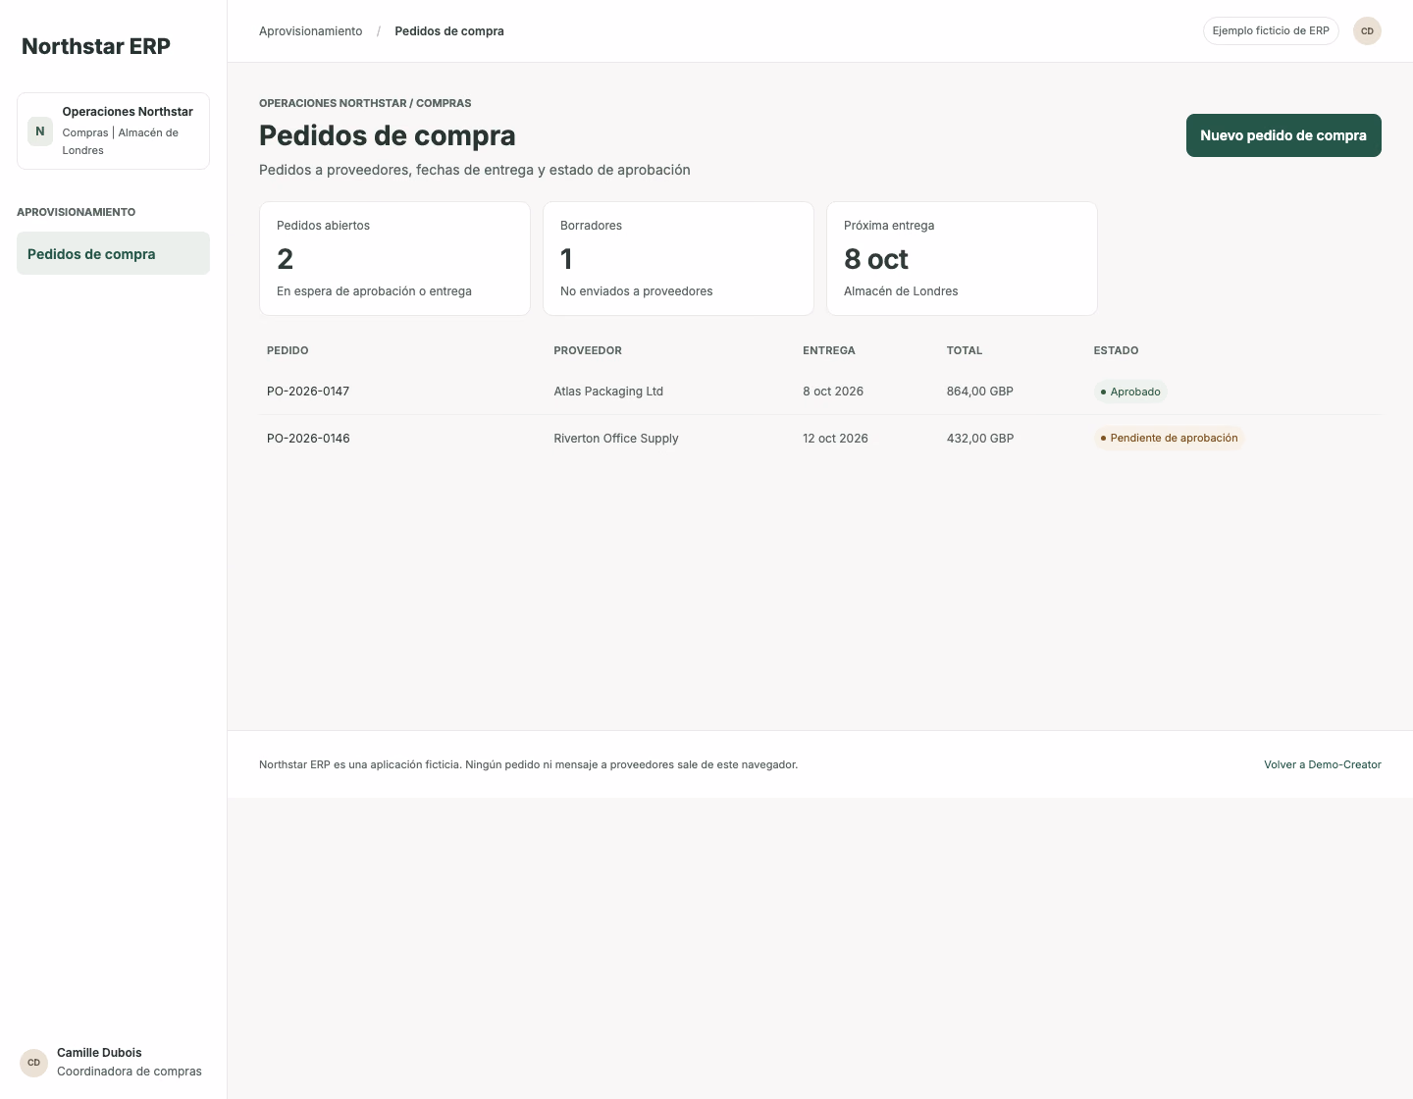Click the ENTREGA column header
Image resolution: width=1413 pixels, height=1099 pixels.
829,350
